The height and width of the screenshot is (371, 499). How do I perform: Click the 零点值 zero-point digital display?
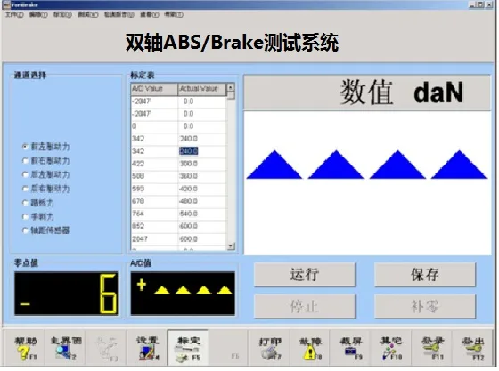click(66, 294)
